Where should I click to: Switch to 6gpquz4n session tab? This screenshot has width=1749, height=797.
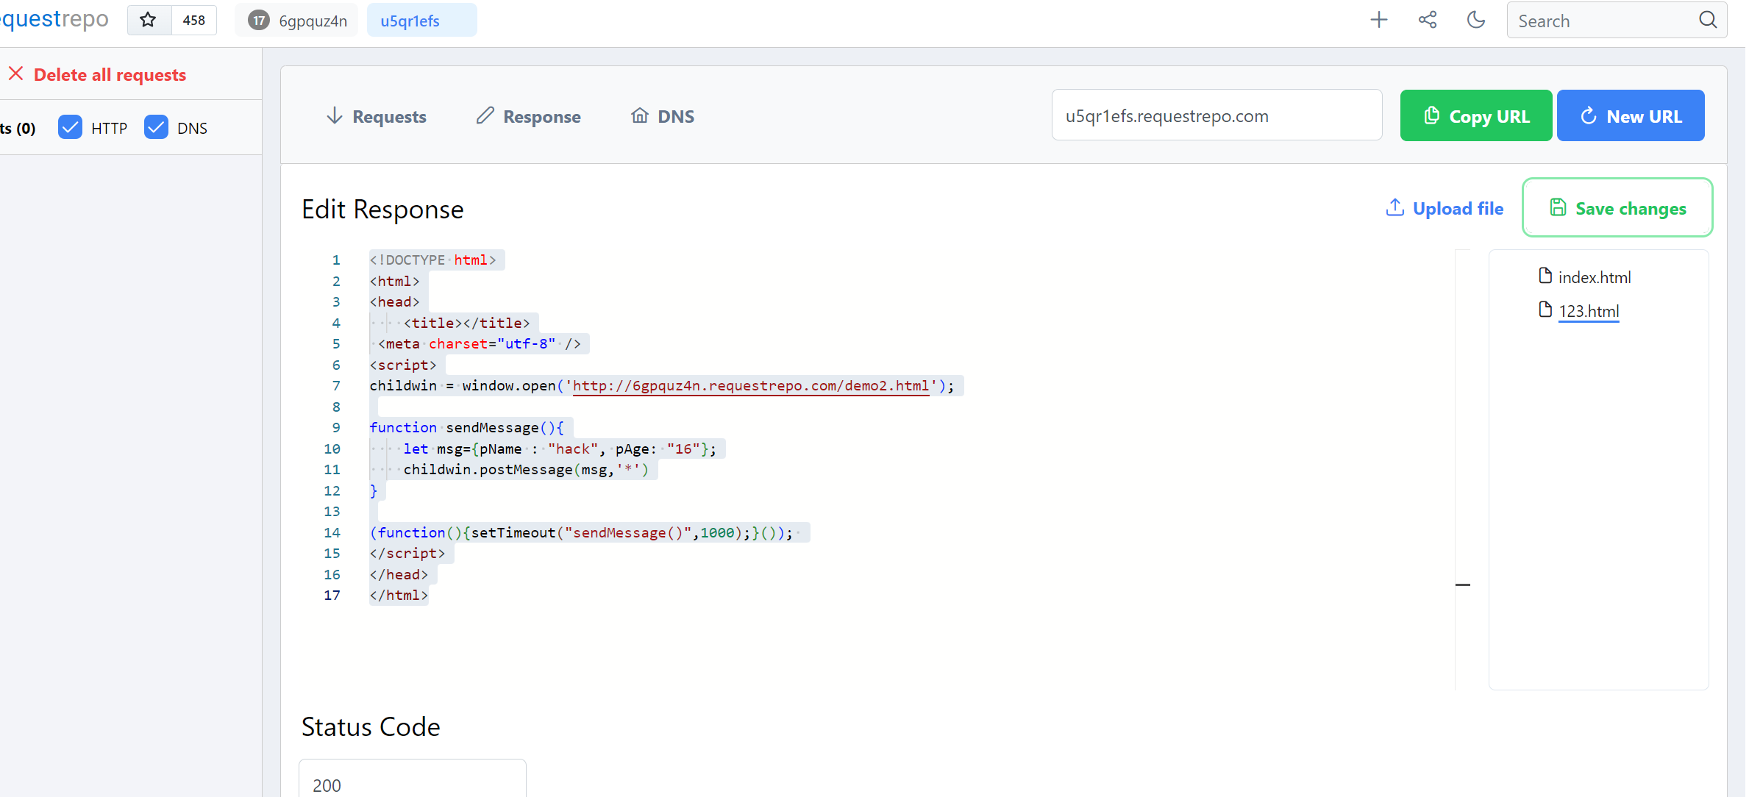(x=297, y=21)
